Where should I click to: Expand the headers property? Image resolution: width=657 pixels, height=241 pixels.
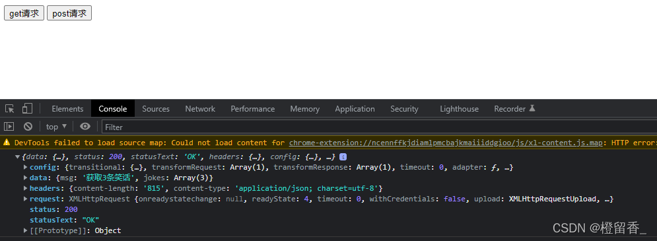(26, 189)
